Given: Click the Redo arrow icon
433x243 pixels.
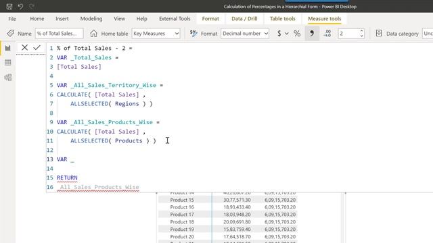Looking at the screenshot, I should (x=32, y=6).
